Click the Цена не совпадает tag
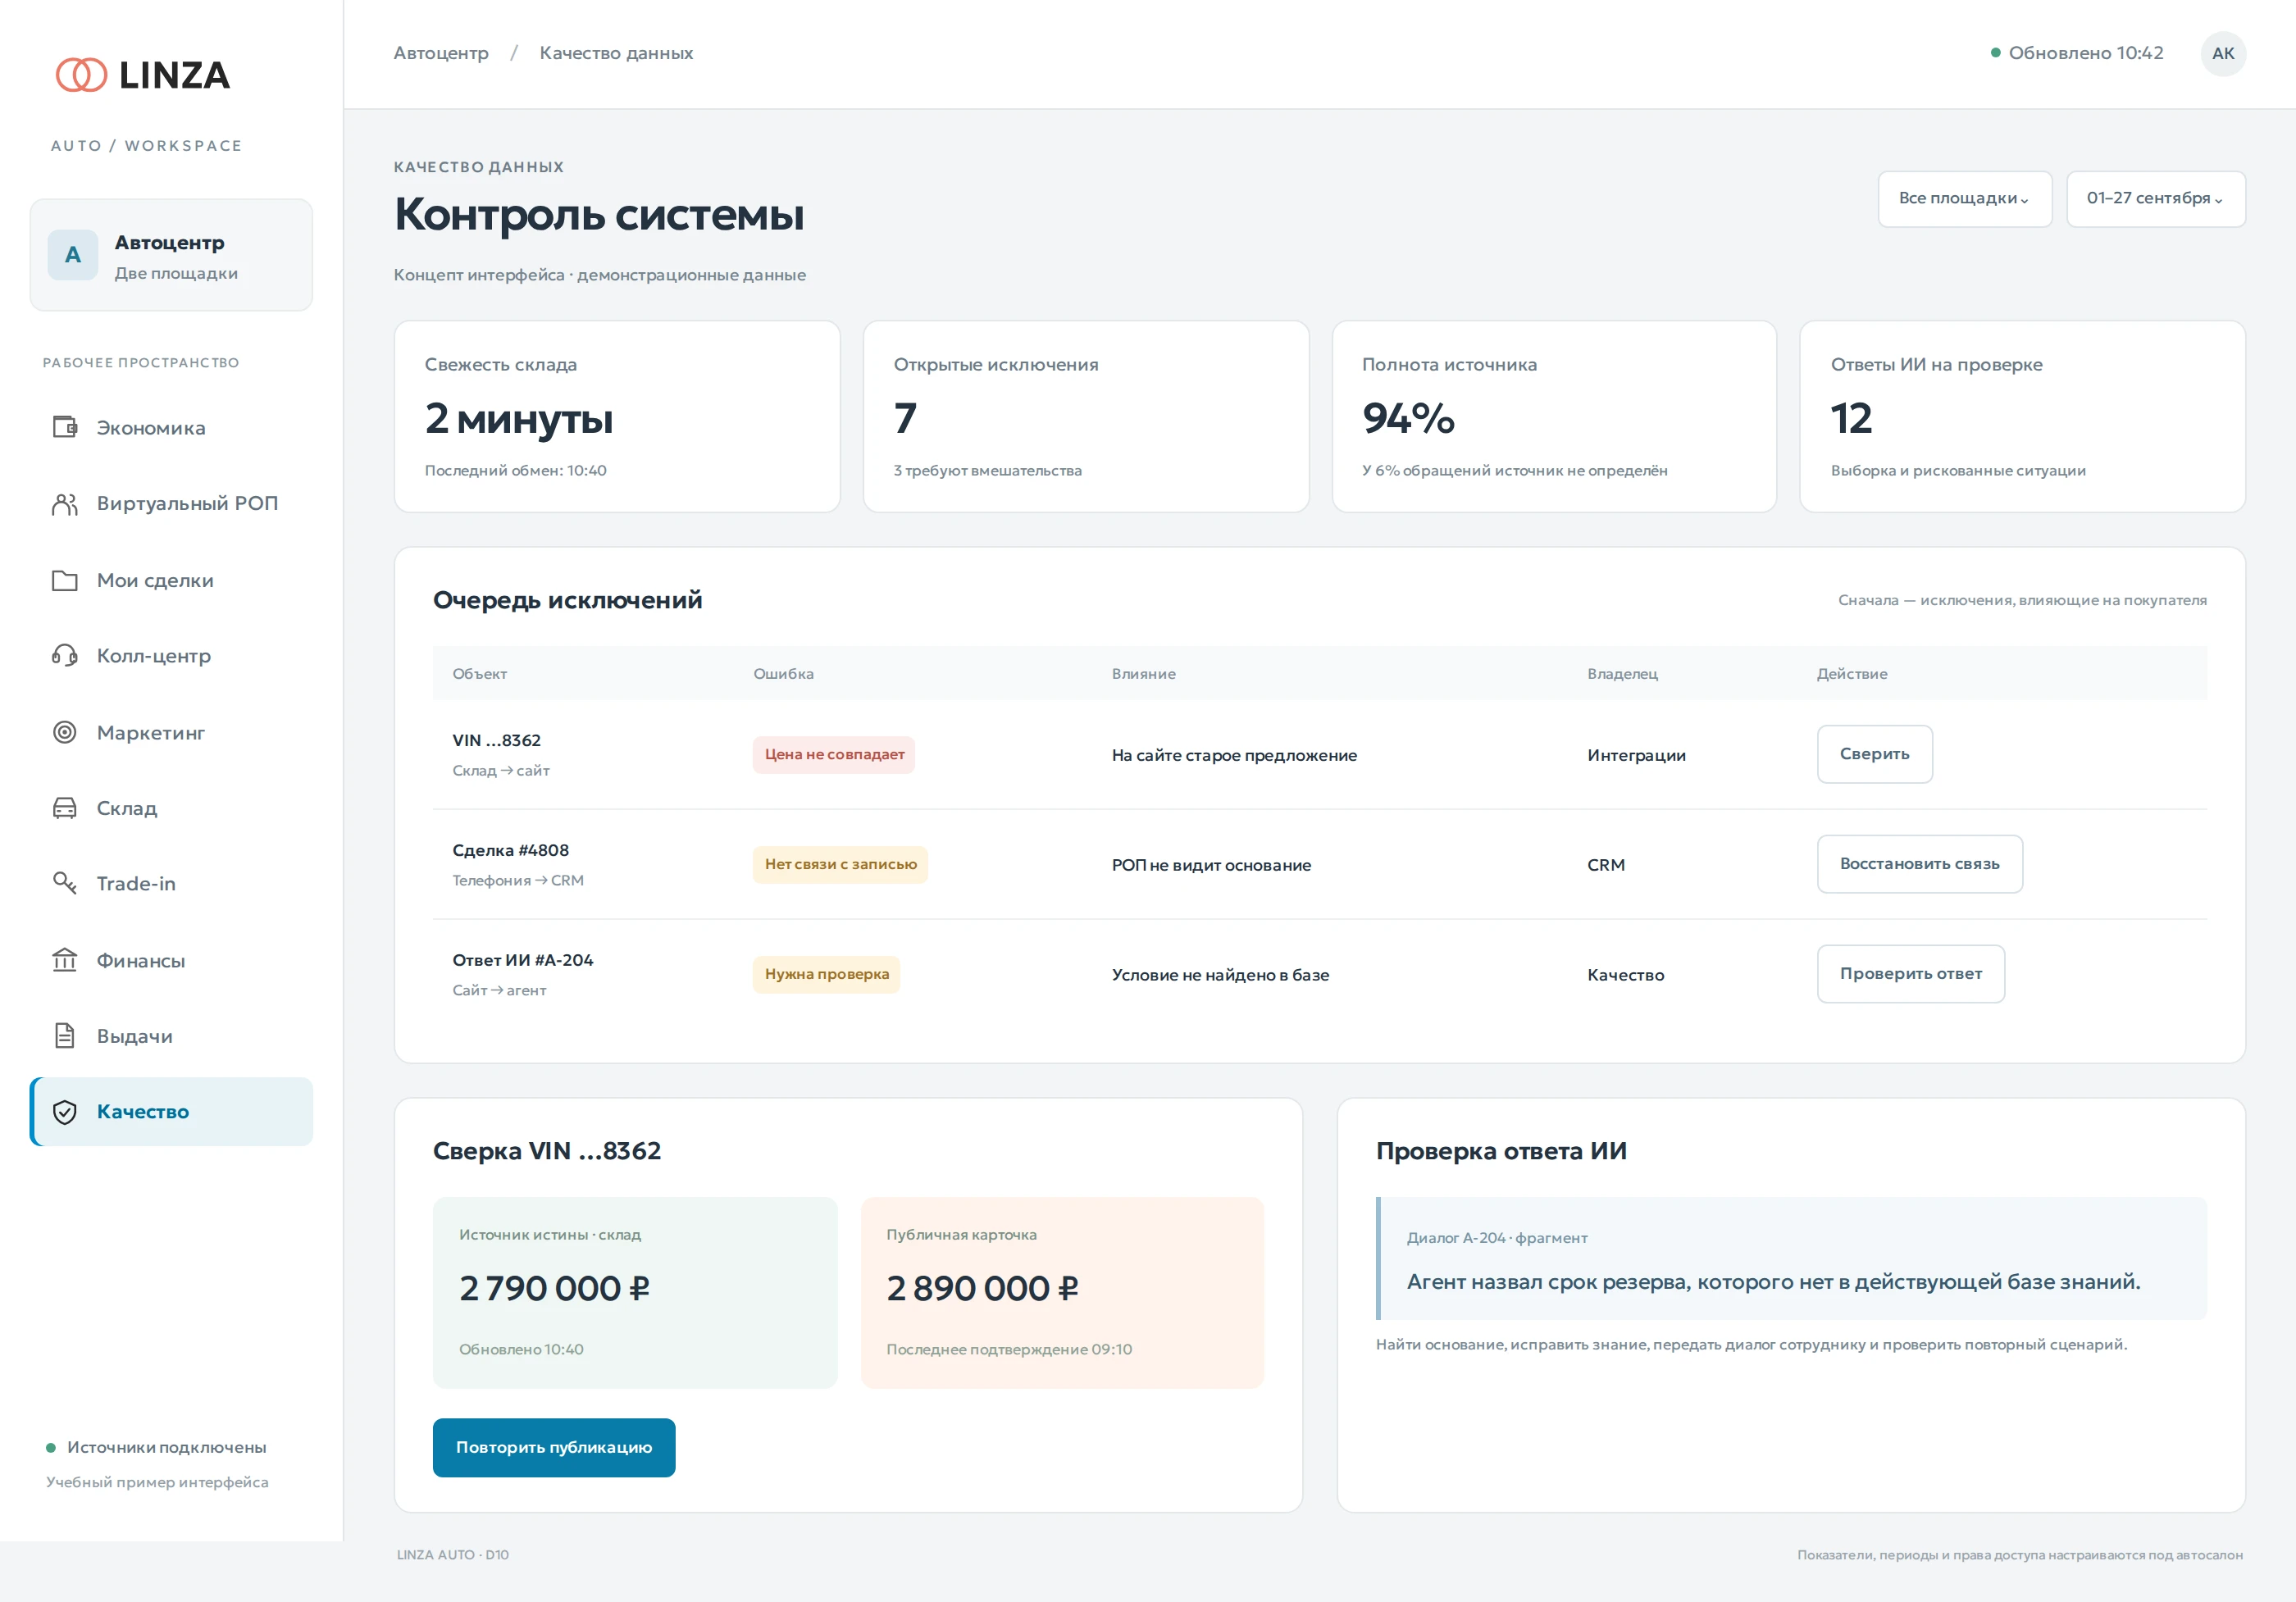 point(834,754)
